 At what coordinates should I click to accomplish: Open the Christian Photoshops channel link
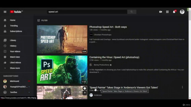(102, 35)
